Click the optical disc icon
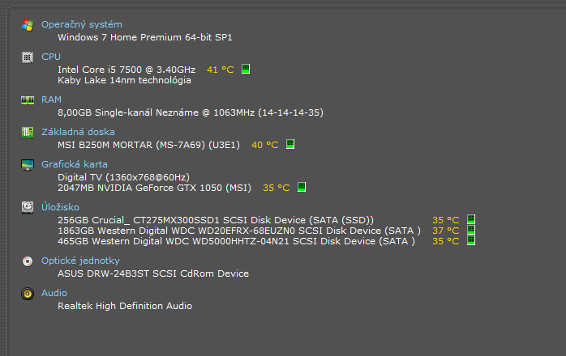 click(28, 261)
